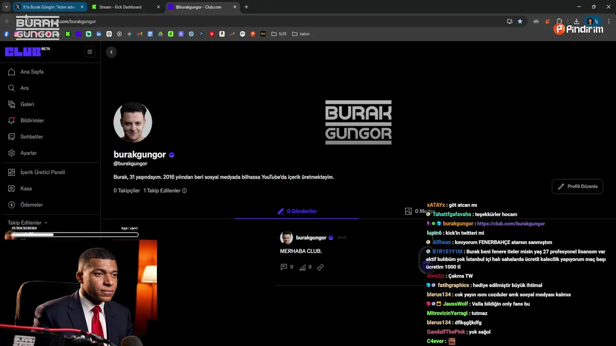The height and width of the screenshot is (346, 616).
Task: Switch to Stream - Kick Dashboard tab
Action: click(126, 7)
